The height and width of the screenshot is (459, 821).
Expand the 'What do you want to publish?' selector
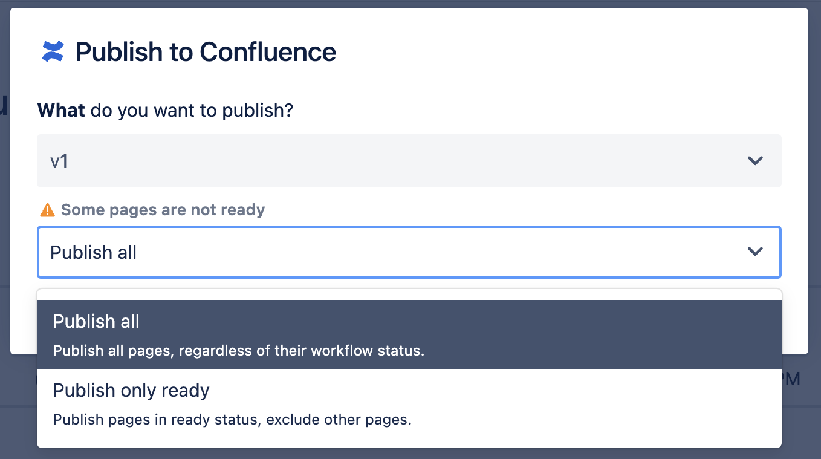pos(409,161)
